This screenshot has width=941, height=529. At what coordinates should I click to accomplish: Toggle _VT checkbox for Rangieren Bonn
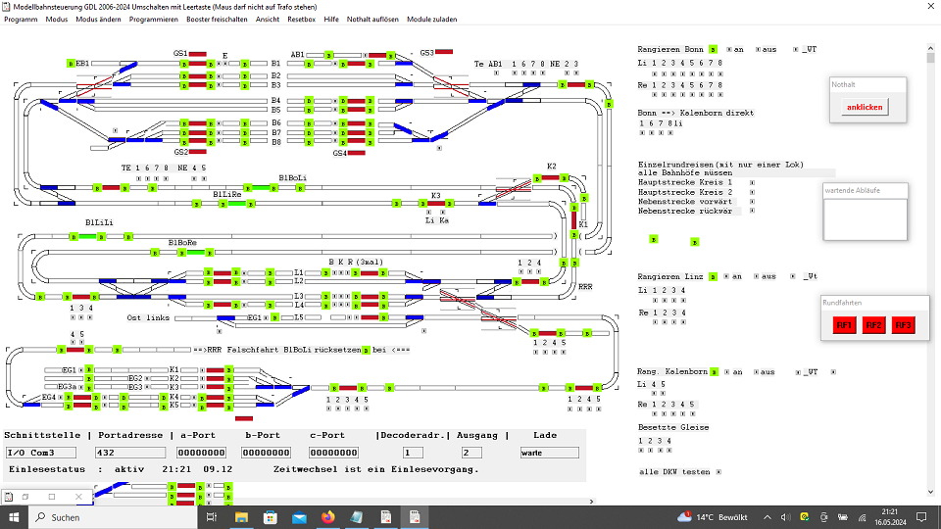(x=796, y=49)
